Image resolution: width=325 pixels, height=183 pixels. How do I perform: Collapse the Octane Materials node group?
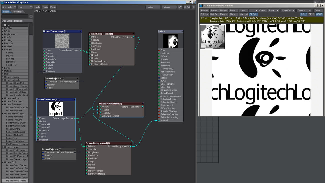click(x=3, y=80)
